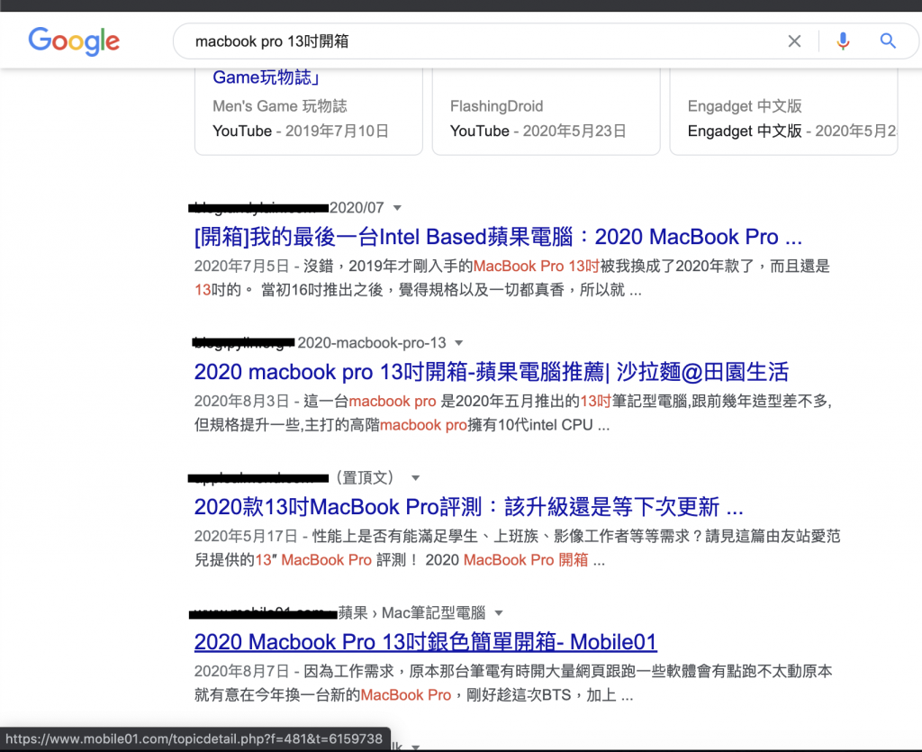The width and height of the screenshot is (922, 752).
Task: Open Game玩物誌 video card title link
Action: point(266,77)
